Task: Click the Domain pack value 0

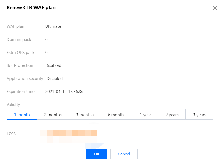Action: (46, 40)
